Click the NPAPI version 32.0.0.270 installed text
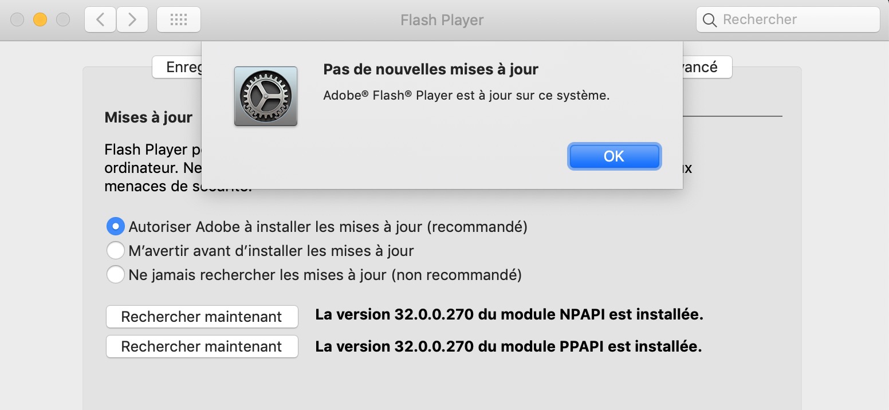Viewport: 889px width, 410px height. [509, 314]
